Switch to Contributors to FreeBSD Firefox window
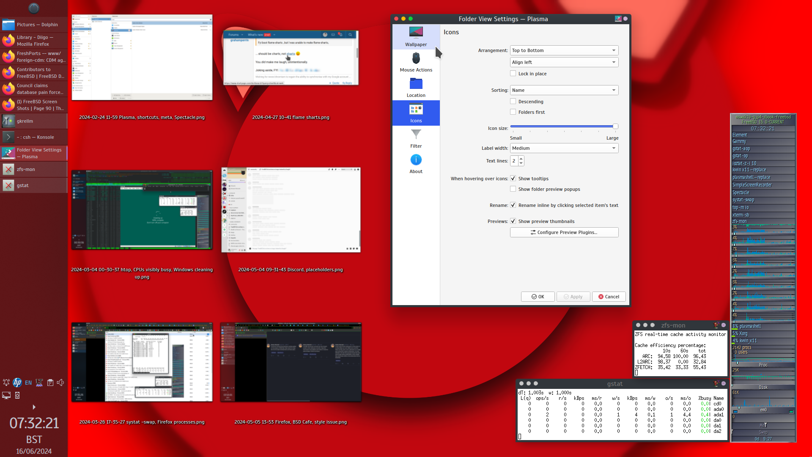The width and height of the screenshot is (812, 457). pyautogui.click(x=34, y=73)
